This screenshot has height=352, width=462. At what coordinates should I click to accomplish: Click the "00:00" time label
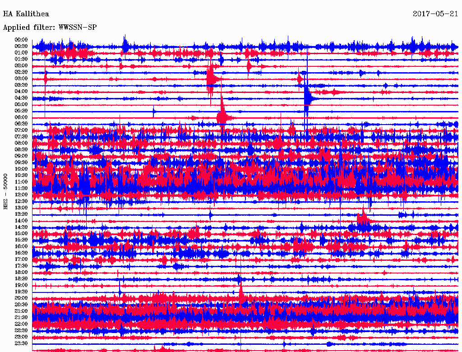pyautogui.click(x=21, y=40)
